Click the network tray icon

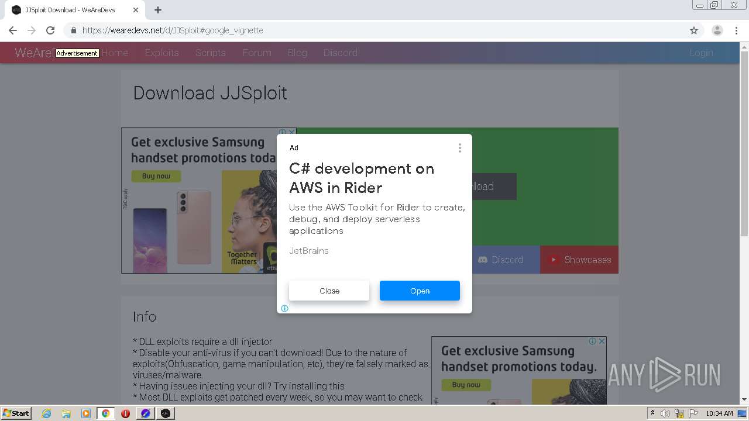click(x=679, y=413)
